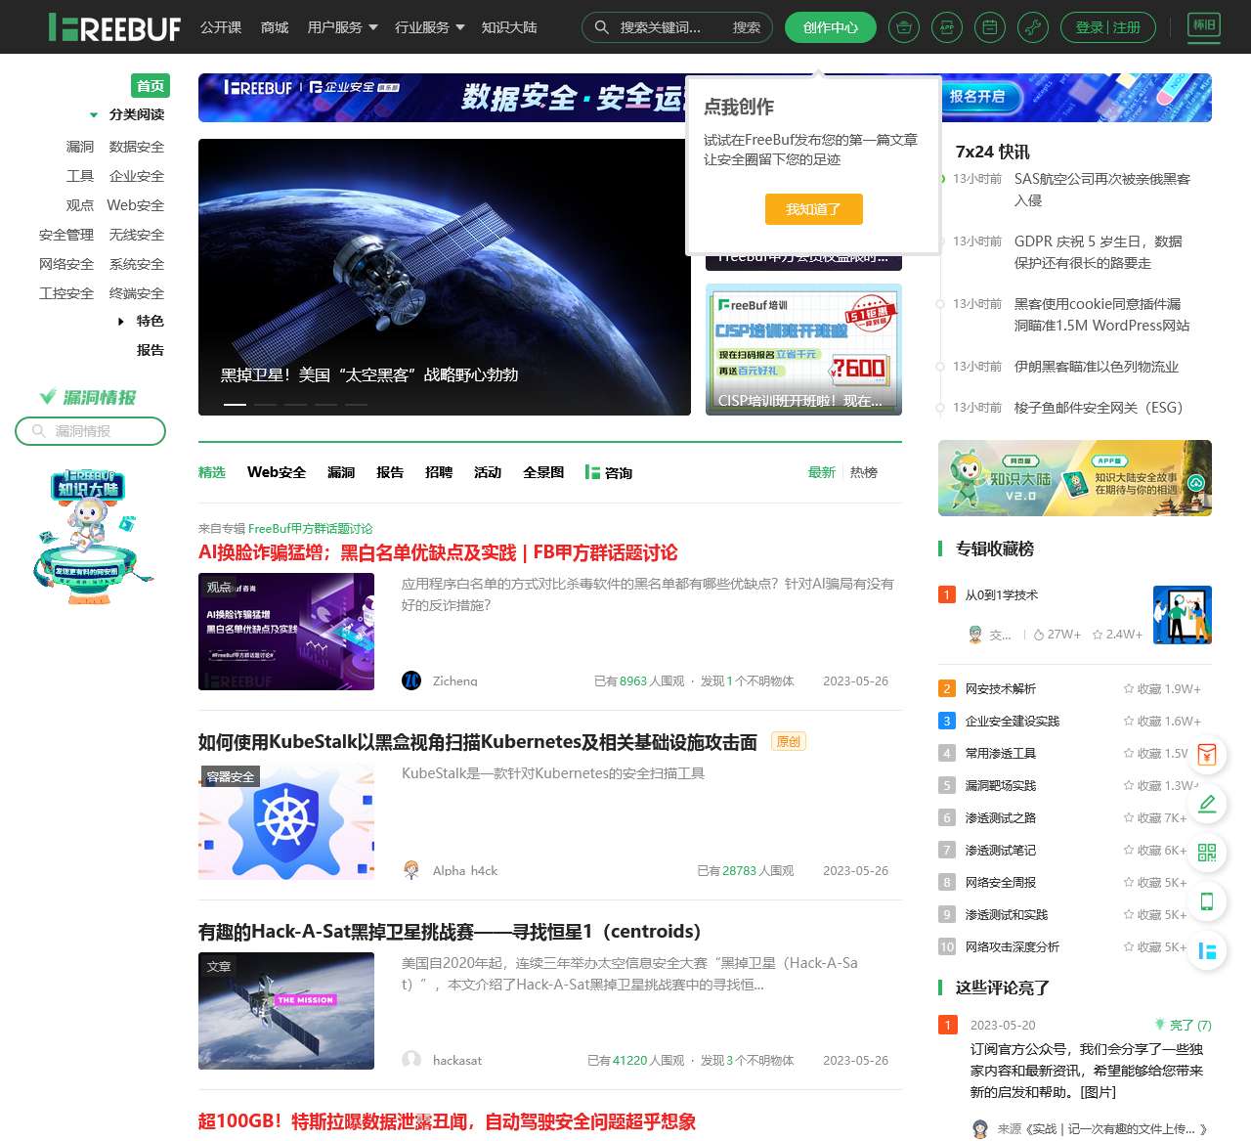This screenshot has height=1141, width=1251.
Task: Switch to the Web安全 tab
Action: (x=277, y=472)
